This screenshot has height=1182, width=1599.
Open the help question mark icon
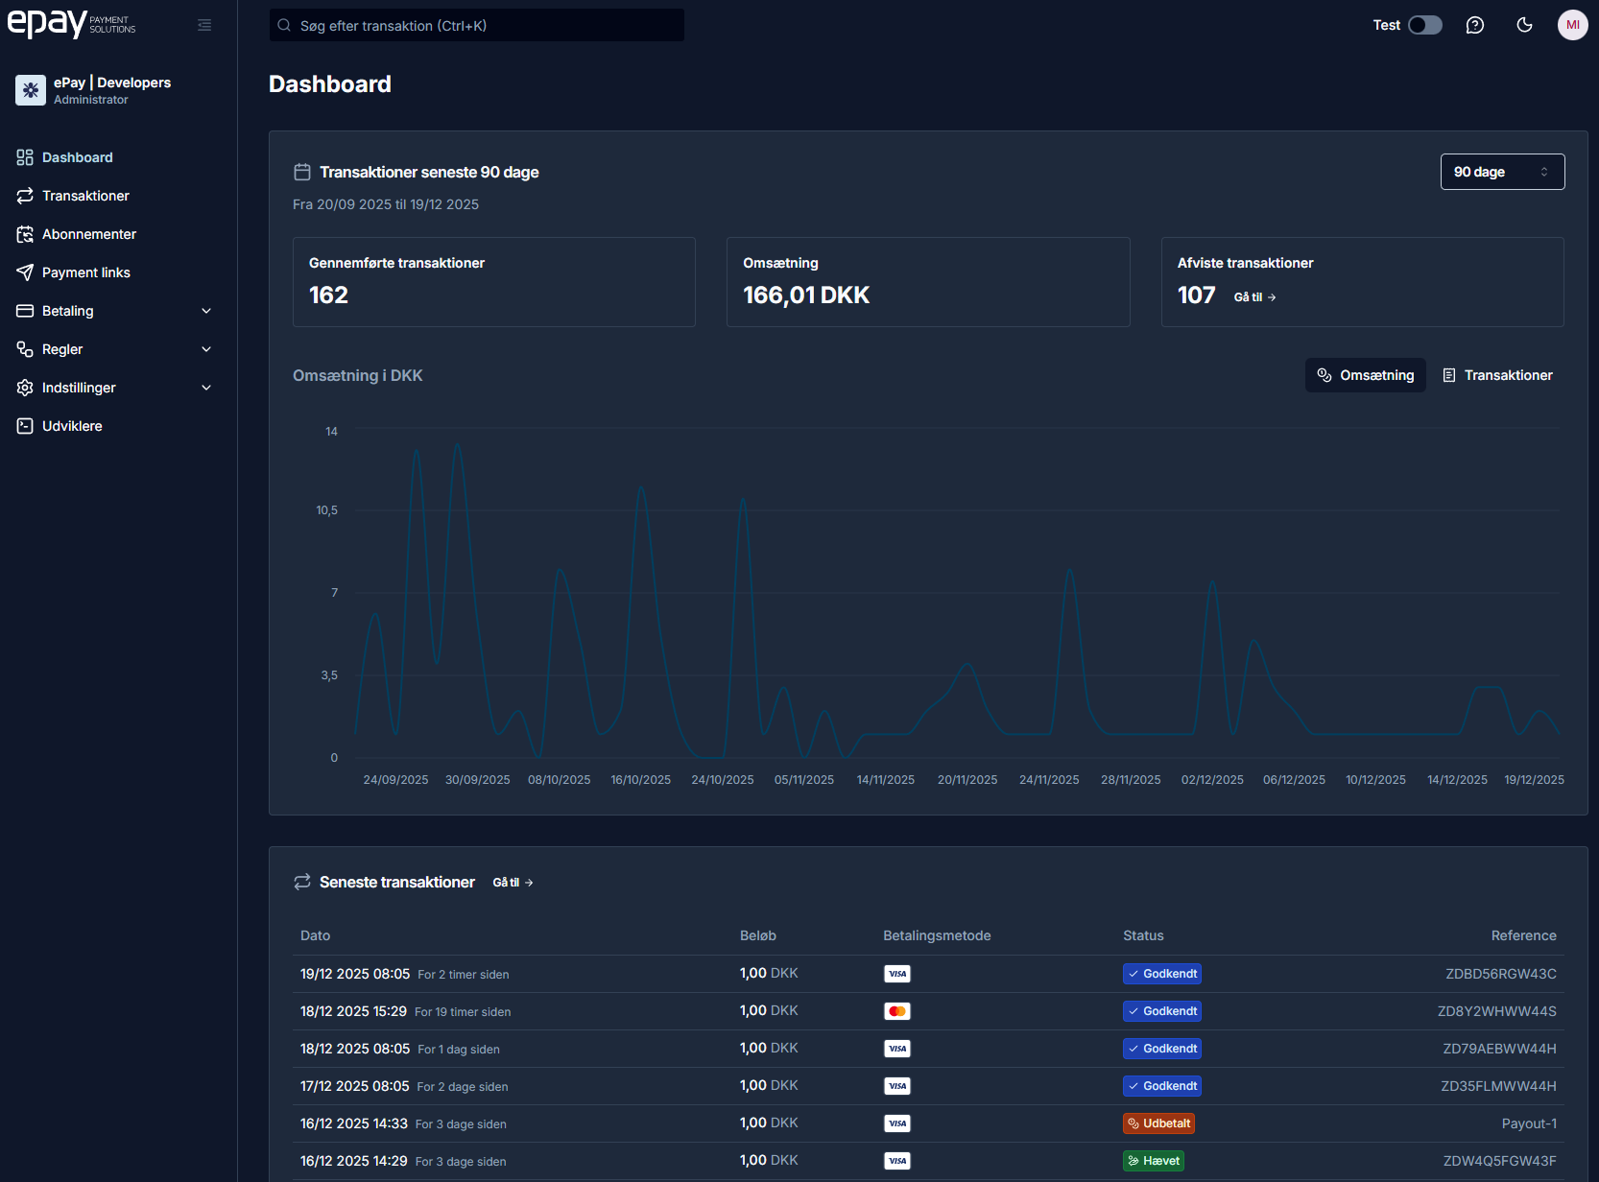1475,25
